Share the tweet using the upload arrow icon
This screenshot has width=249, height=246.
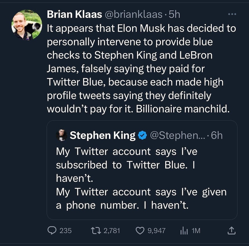[232, 230]
